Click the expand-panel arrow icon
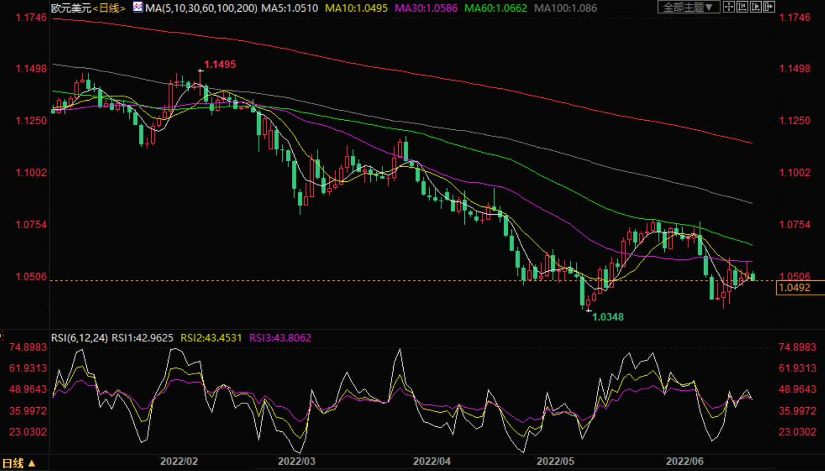 click(x=769, y=7)
